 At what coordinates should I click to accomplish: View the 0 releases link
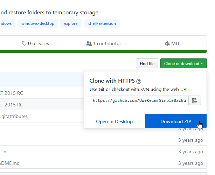(35, 43)
